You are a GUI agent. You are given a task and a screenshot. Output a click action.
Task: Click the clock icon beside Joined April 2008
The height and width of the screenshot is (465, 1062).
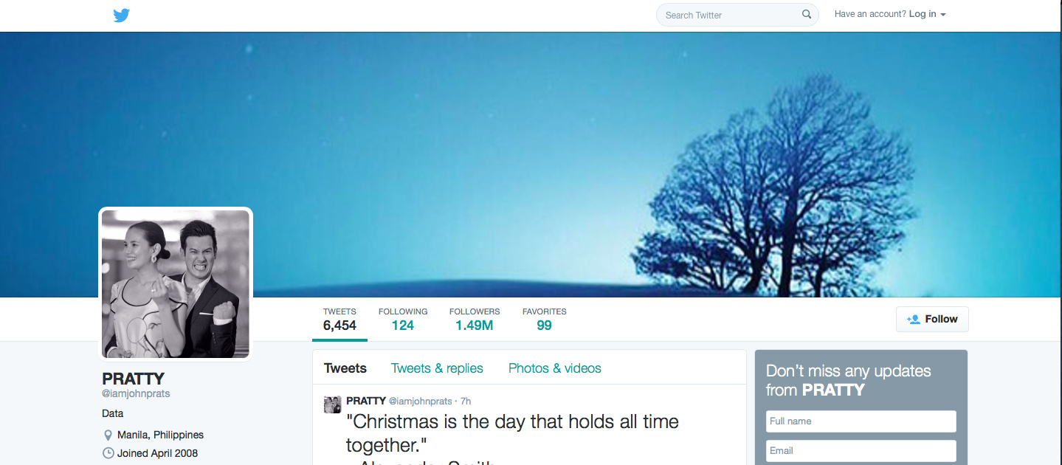click(x=108, y=453)
